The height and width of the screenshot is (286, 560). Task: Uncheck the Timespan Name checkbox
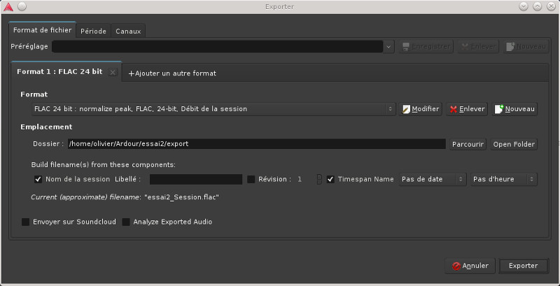330,179
